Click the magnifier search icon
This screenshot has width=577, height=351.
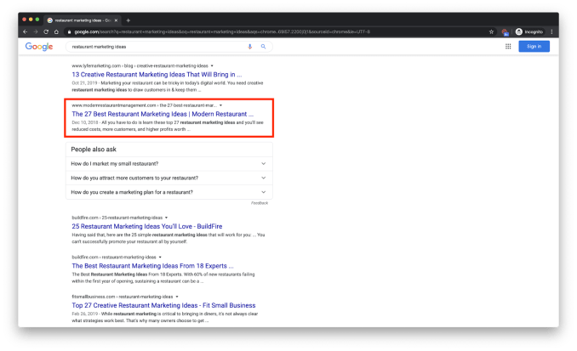pyautogui.click(x=263, y=47)
